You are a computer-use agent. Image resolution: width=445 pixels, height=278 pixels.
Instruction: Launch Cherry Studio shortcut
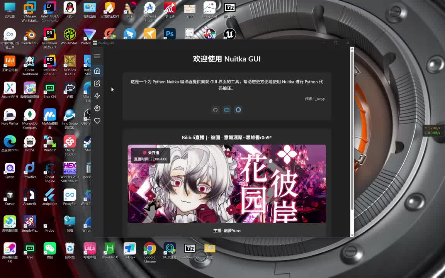click(70, 146)
